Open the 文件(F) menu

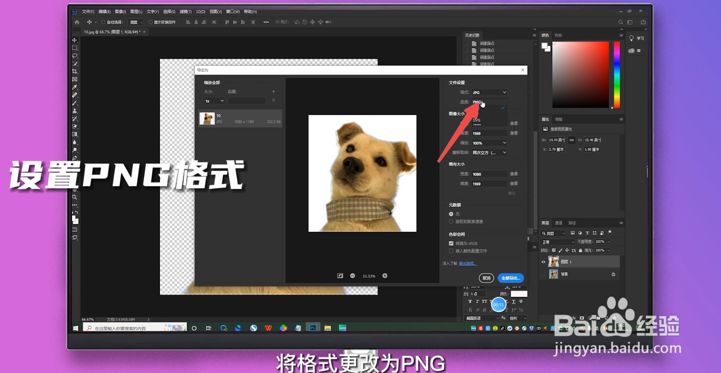point(88,12)
